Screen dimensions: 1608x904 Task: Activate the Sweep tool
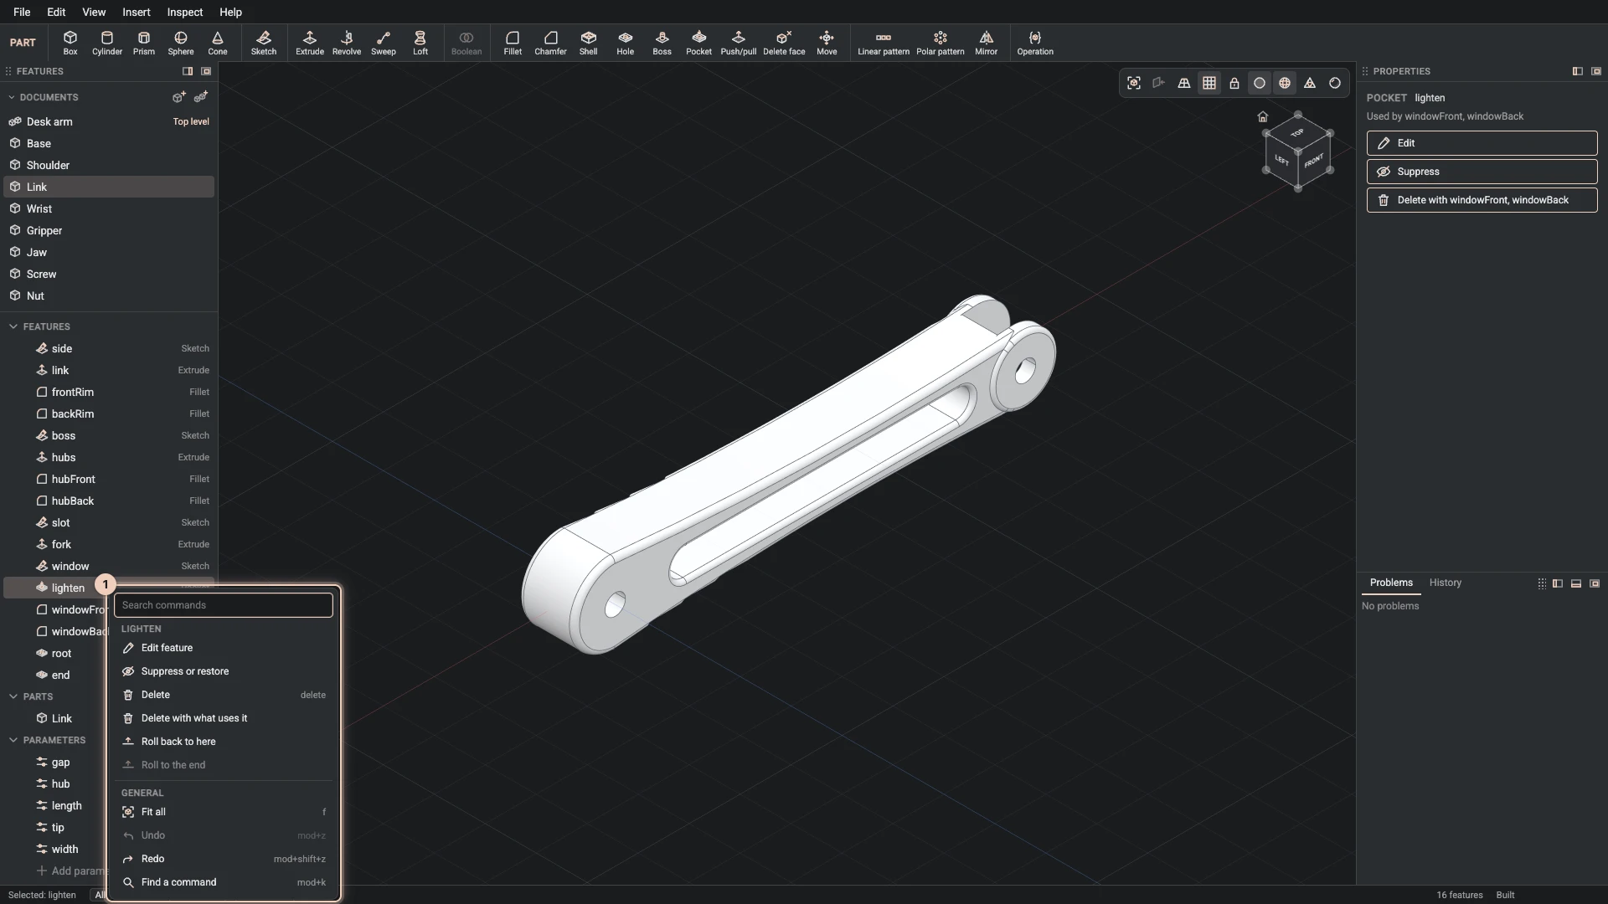[384, 43]
